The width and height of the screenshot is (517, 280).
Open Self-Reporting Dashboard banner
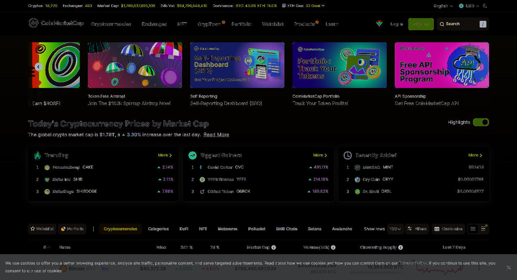[x=237, y=65]
